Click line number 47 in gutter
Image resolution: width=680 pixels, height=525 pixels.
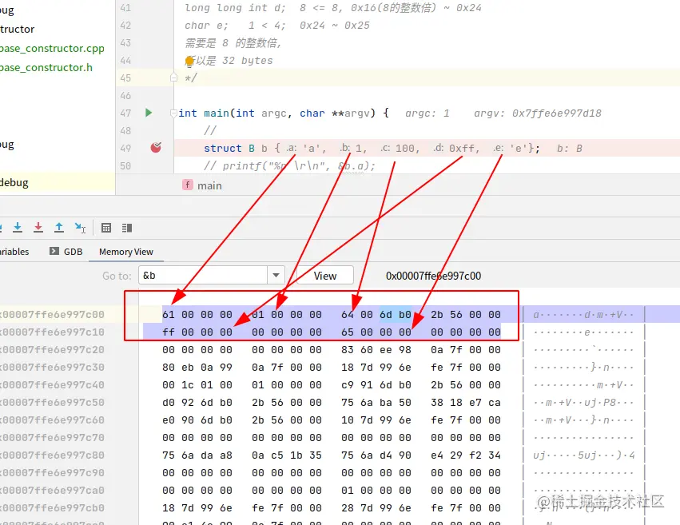point(125,113)
